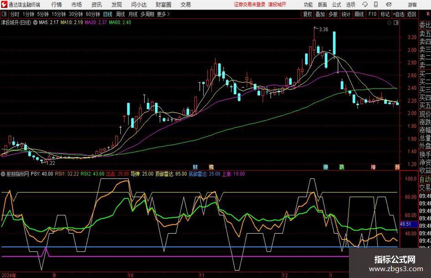
Task: Toggle the left sidebar panel icon
Action: 4,14
